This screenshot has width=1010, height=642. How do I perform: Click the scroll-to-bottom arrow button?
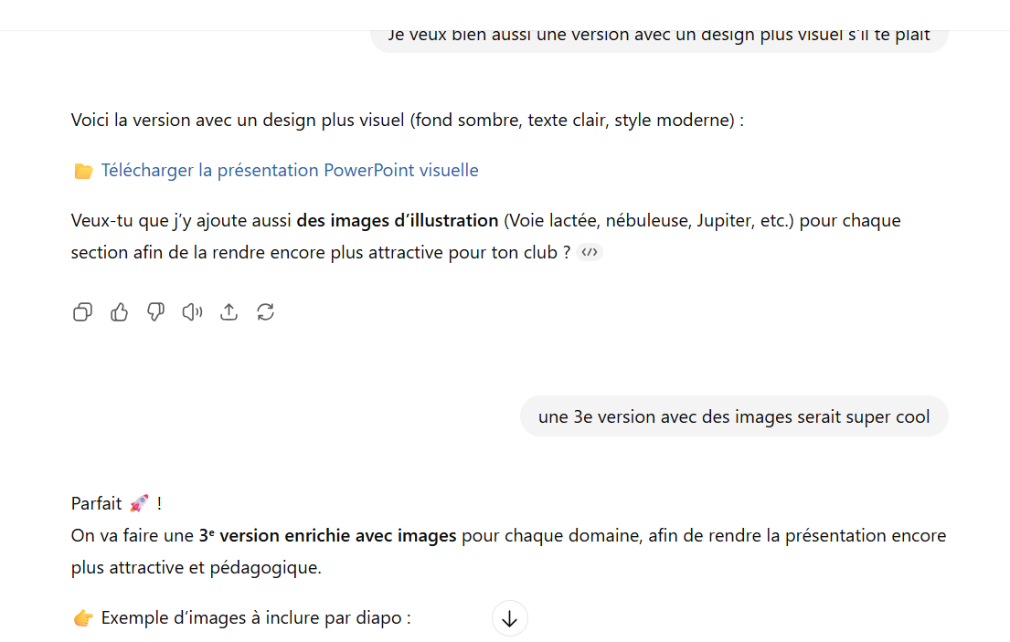click(x=509, y=618)
